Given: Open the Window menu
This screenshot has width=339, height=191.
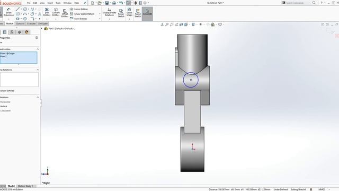Looking at the screenshot, I should [x=67, y=3].
